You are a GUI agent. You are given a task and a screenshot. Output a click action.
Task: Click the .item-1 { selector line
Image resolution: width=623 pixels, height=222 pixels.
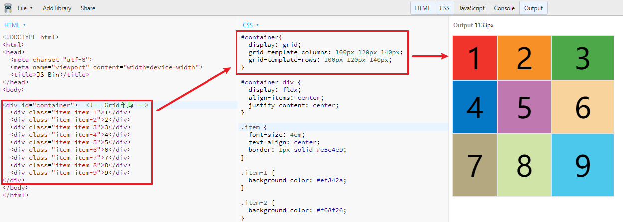click(258, 173)
